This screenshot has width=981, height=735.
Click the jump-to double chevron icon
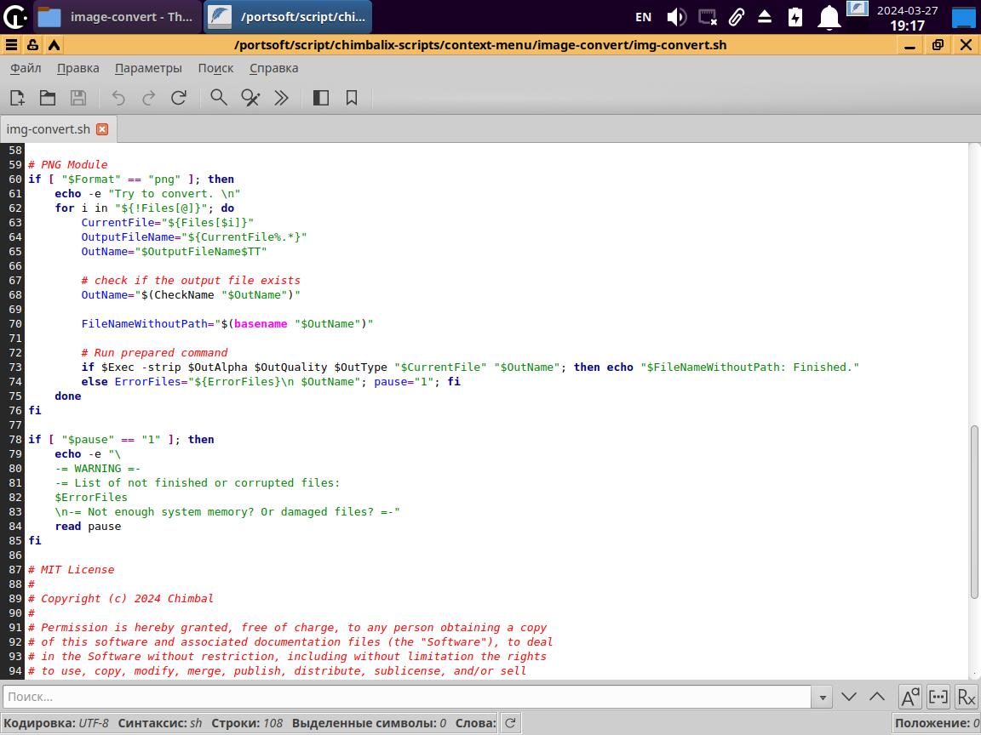(x=281, y=98)
